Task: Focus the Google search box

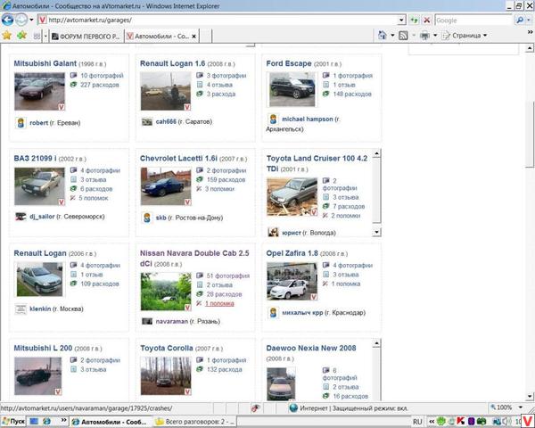Action: [473, 21]
